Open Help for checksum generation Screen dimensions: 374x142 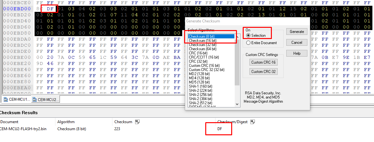click(297, 53)
